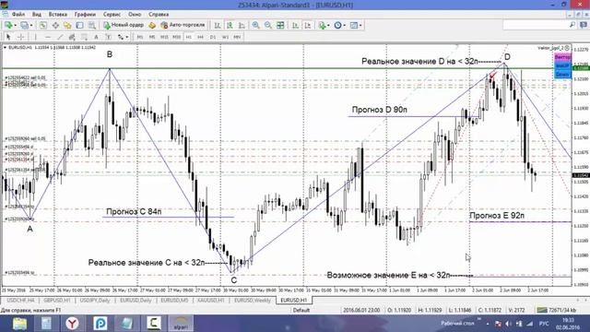Open the Файл menu

(x=18, y=15)
